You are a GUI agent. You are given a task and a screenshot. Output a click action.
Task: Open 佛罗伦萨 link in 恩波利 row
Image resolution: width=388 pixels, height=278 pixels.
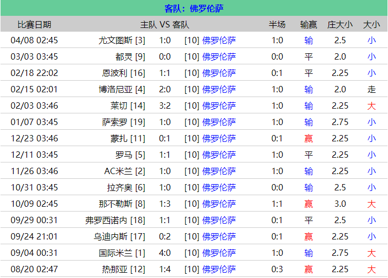[x=219, y=73]
